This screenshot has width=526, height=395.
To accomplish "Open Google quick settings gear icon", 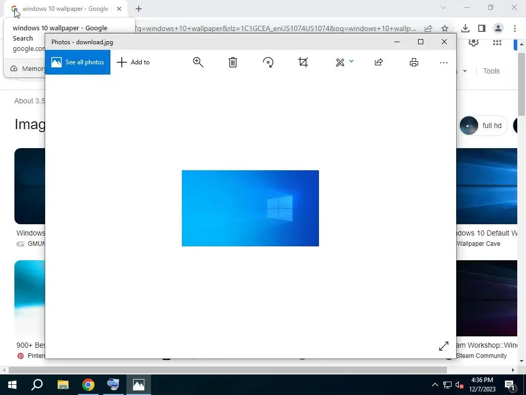I will [x=473, y=43].
